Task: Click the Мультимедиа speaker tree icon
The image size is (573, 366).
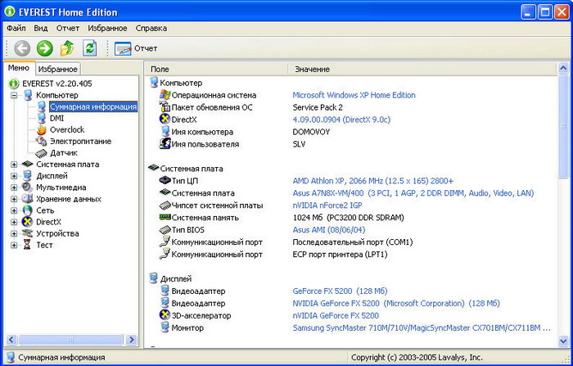Action: click(27, 188)
